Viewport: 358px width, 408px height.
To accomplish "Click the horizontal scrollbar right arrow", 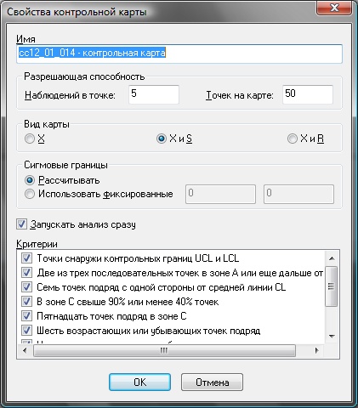I will point(316,350).
